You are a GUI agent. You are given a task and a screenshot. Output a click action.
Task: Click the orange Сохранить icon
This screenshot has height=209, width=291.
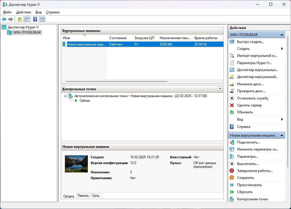coord(232,178)
